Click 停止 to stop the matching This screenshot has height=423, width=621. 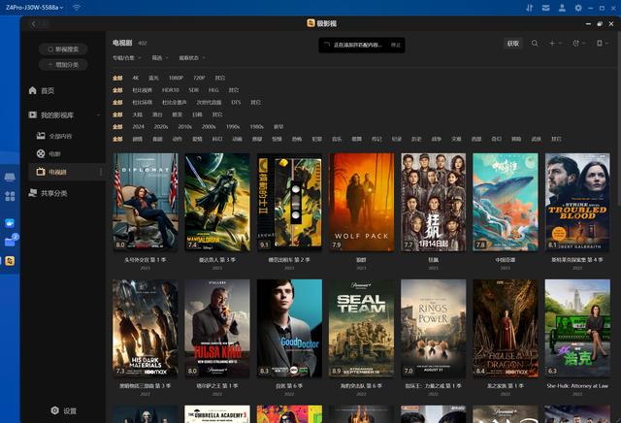pyautogui.click(x=395, y=46)
